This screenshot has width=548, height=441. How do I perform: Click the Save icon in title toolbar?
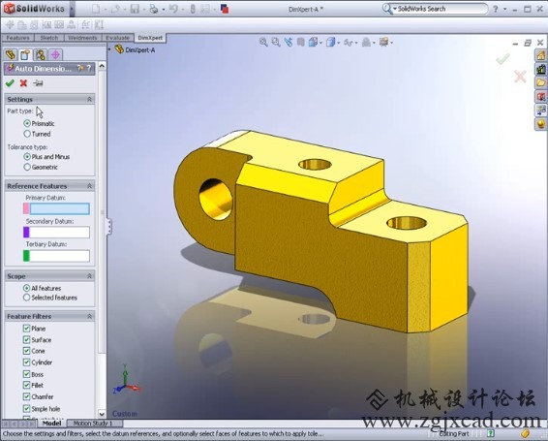click(x=135, y=9)
